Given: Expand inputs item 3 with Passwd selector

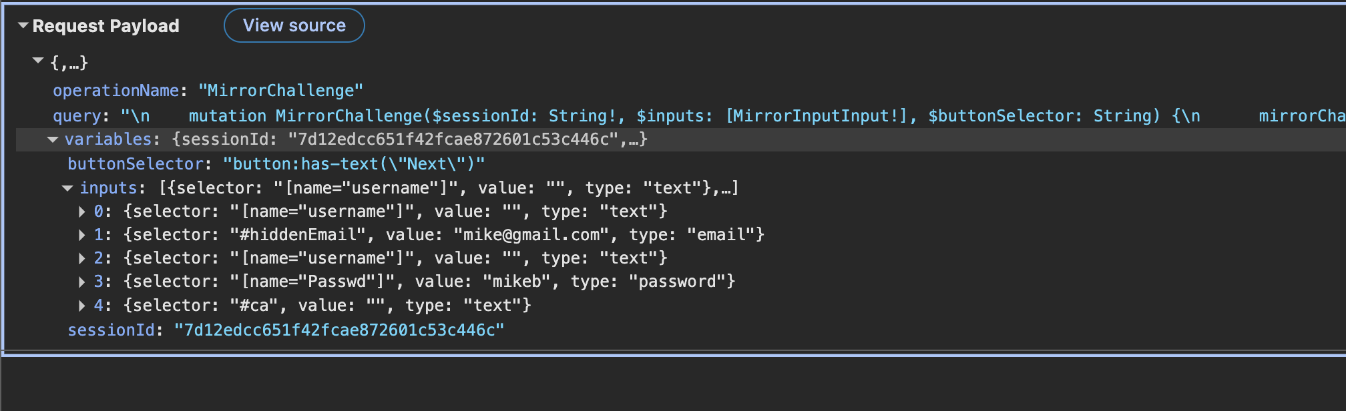Looking at the screenshot, I should (82, 282).
